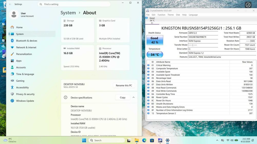Open the Processor i5-9300H card
The image size is (257, 144).
pyautogui.click(x=113, y=58)
